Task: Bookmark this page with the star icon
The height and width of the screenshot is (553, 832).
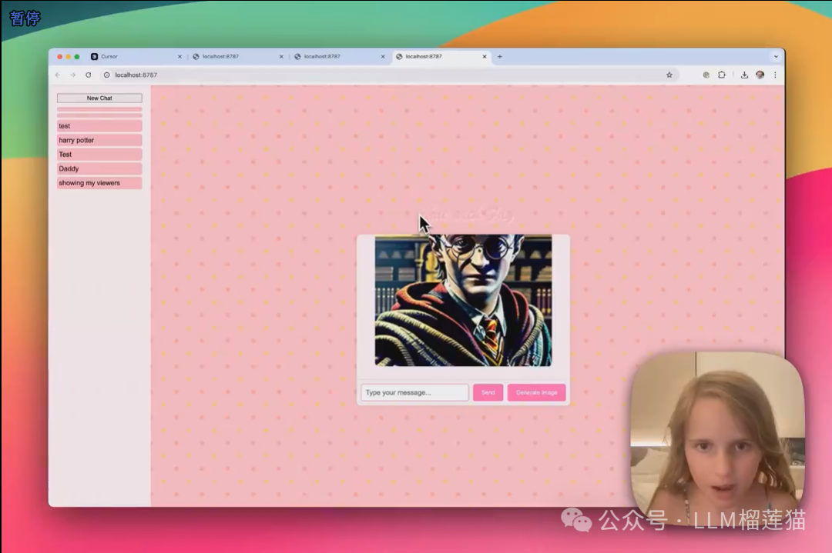Action: tap(669, 75)
